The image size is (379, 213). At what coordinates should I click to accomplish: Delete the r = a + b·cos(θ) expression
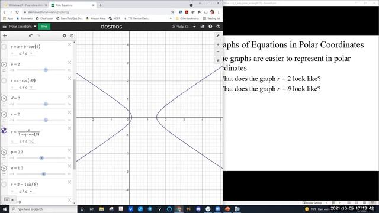tap(69, 44)
